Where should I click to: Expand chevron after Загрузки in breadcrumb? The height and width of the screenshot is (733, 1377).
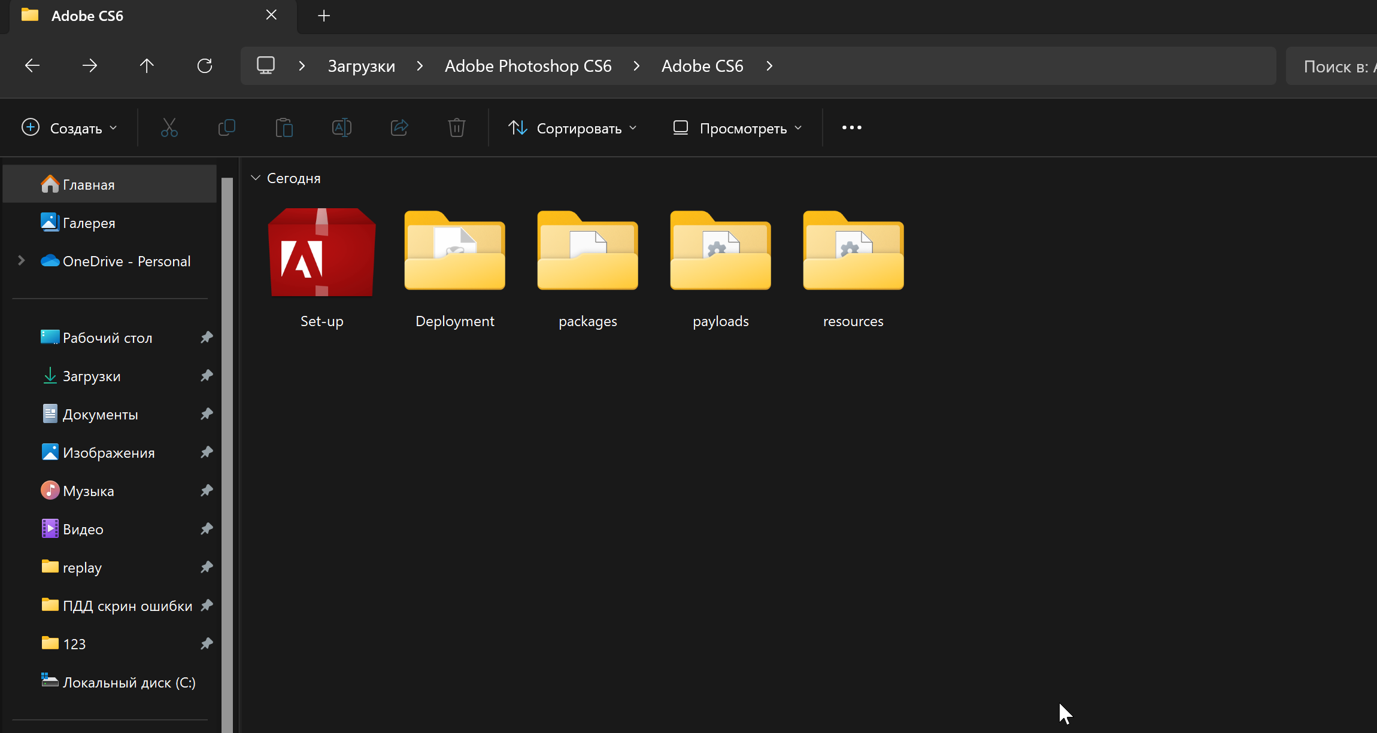pyautogui.click(x=420, y=66)
